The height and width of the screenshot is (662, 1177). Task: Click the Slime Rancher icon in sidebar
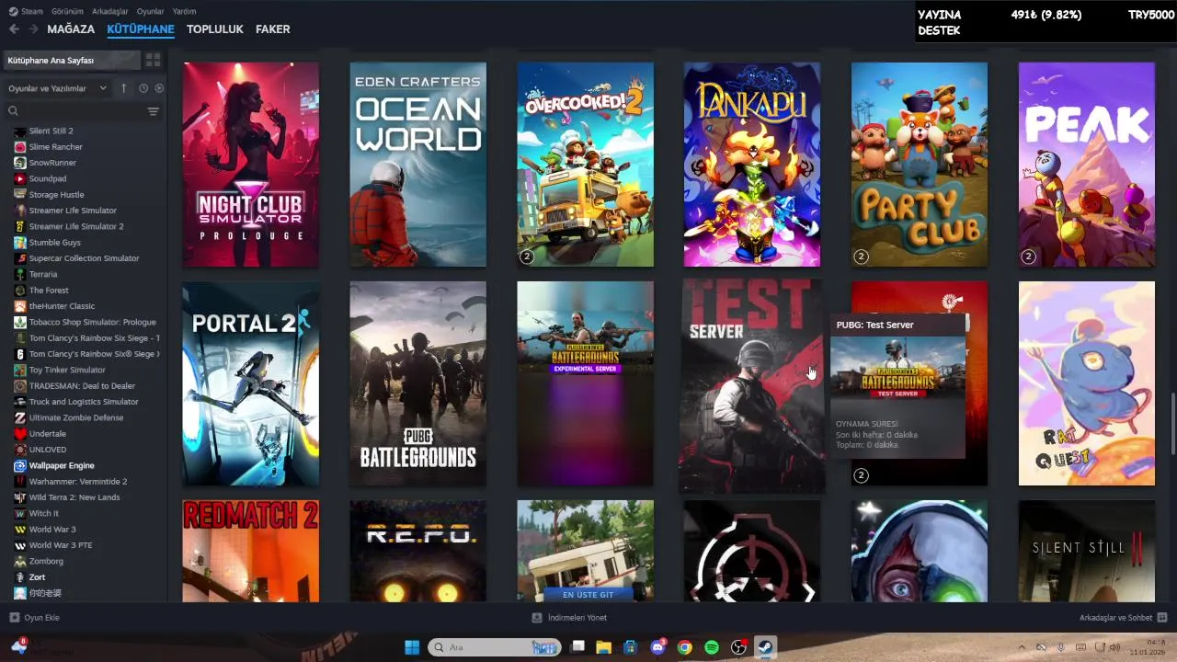pos(20,147)
